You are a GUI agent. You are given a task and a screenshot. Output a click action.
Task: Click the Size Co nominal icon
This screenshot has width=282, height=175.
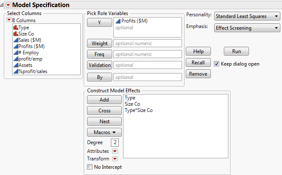coord(15,34)
